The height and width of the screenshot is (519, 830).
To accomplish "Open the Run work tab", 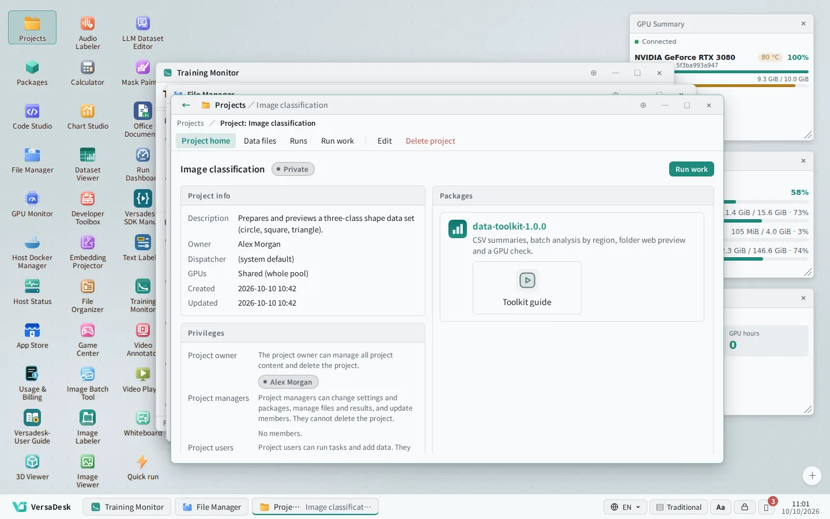I will pos(338,141).
